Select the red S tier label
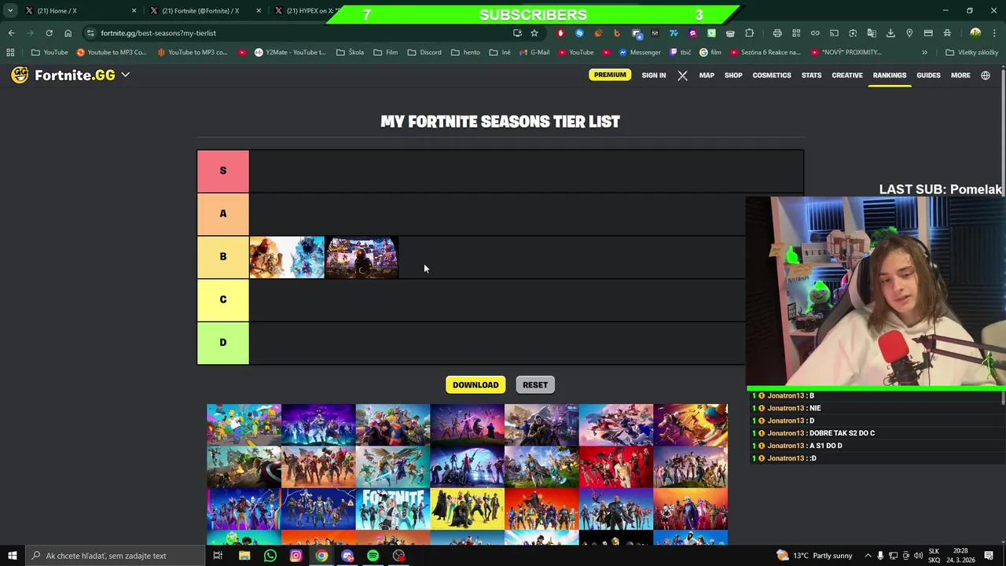1006x566 pixels. tap(223, 171)
